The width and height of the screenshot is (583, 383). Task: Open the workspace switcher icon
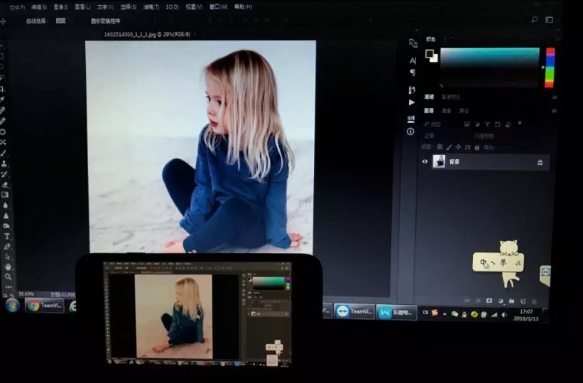click(549, 20)
